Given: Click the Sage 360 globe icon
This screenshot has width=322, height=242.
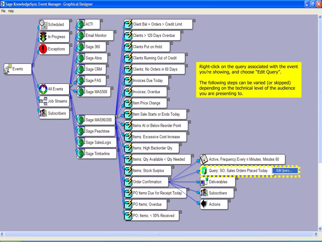Looking at the screenshot, I should [x=81, y=47].
